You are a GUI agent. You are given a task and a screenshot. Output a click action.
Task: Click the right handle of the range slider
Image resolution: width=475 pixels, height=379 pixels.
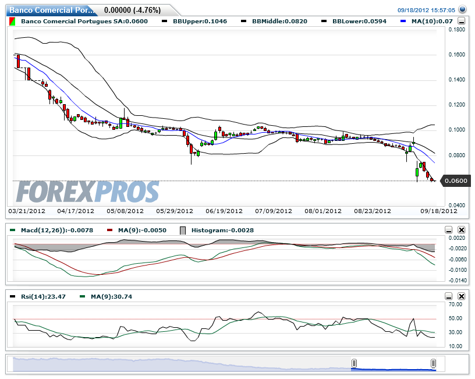(433, 363)
